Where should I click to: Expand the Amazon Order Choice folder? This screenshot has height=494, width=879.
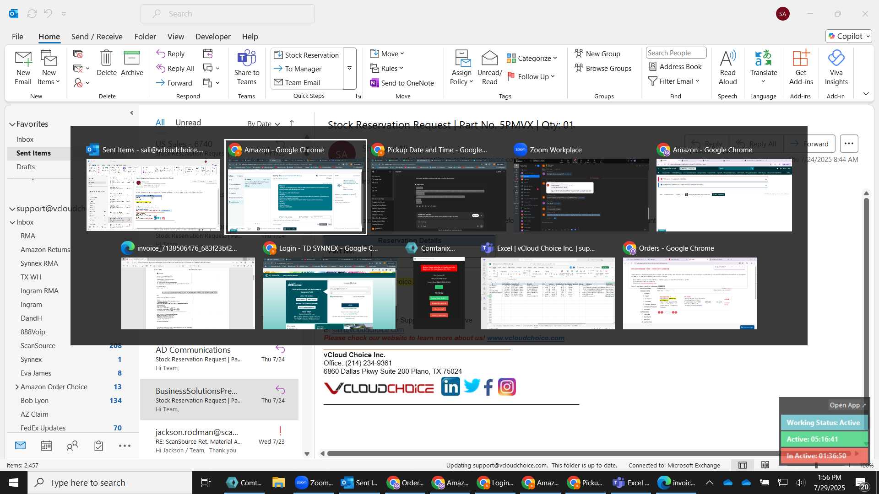pyautogui.click(x=17, y=387)
